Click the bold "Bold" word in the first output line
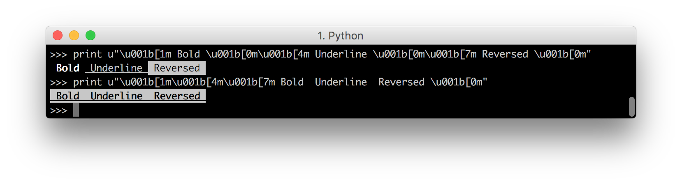Viewport: 682px width, 184px height. (x=68, y=68)
